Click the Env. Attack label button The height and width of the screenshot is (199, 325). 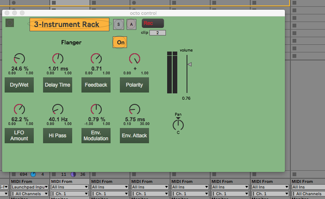(135, 136)
